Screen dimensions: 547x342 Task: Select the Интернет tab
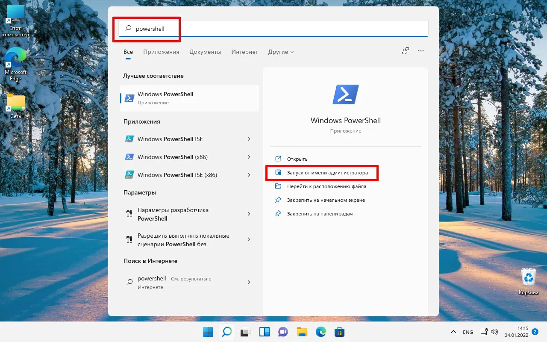(x=244, y=52)
